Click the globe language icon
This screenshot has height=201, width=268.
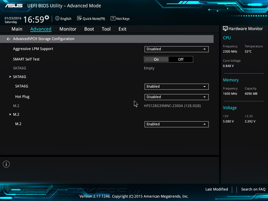click(57, 18)
